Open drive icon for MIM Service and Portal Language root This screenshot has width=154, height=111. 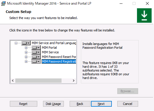(26, 43)
